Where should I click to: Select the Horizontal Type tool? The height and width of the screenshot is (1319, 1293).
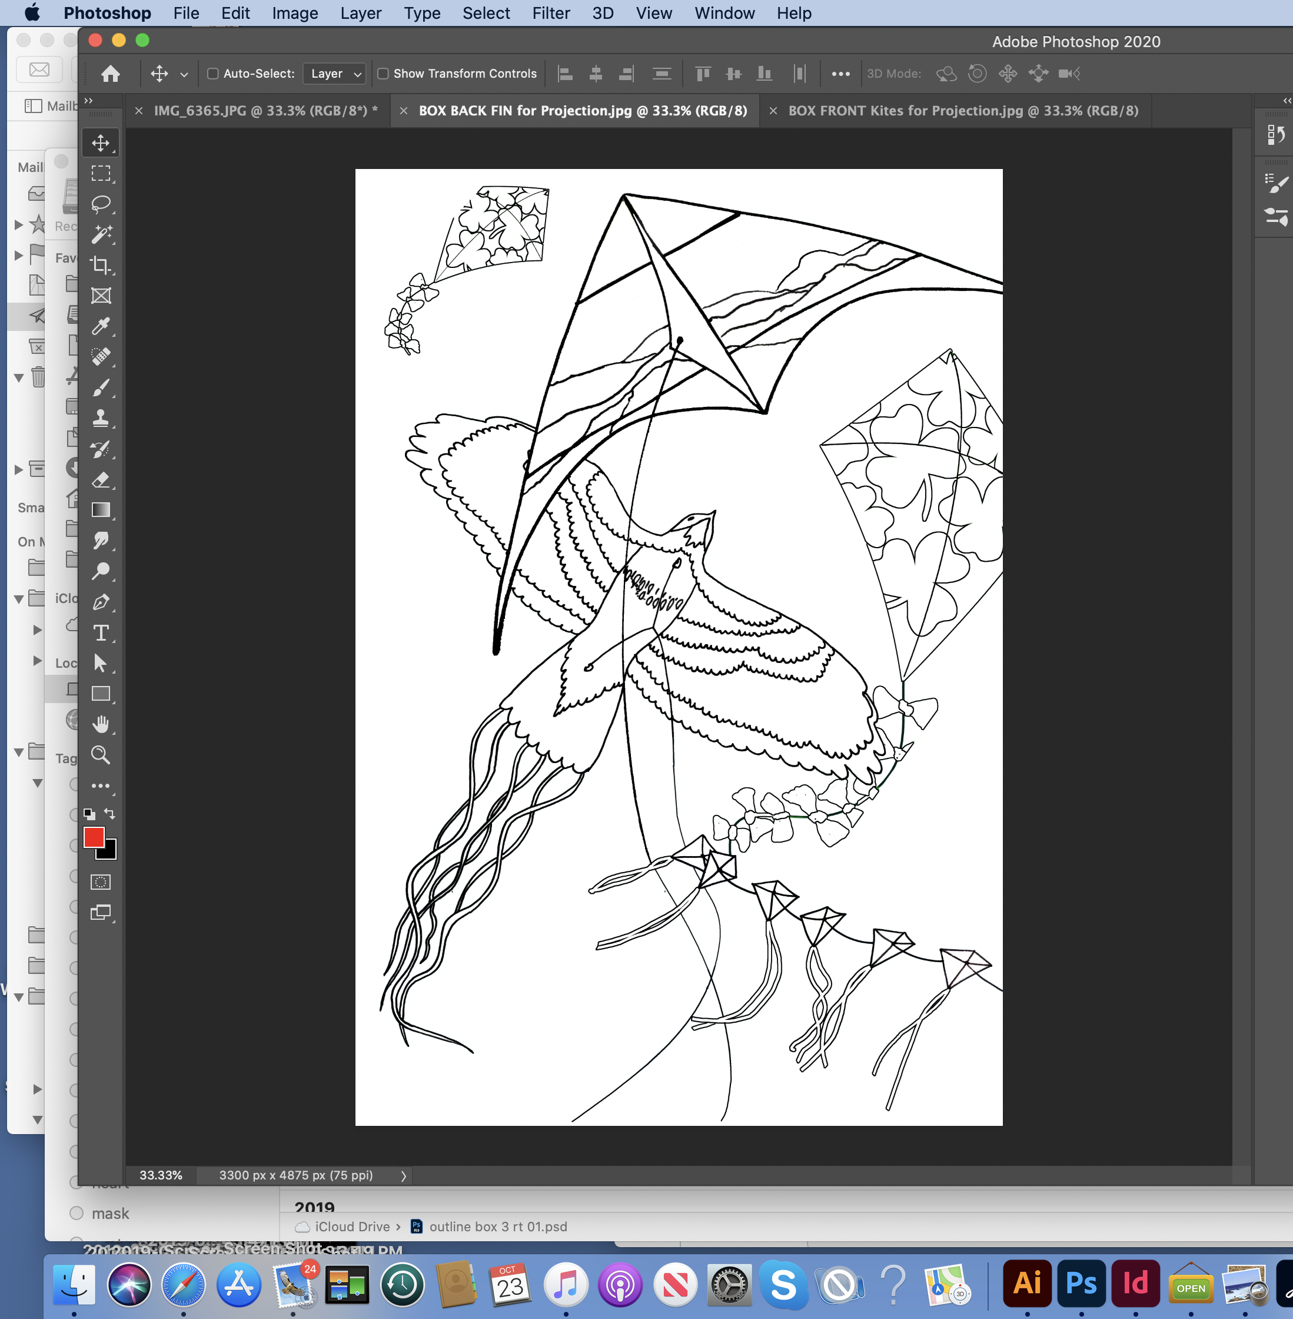(101, 632)
